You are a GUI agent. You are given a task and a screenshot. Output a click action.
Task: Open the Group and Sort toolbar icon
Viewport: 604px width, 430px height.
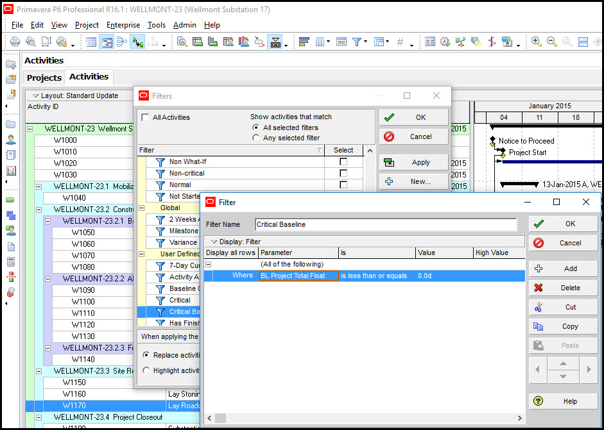click(304, 42)
